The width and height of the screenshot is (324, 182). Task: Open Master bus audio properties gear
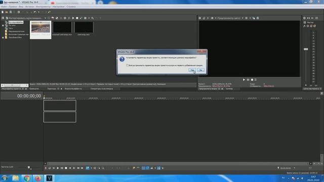coord(304,18)
